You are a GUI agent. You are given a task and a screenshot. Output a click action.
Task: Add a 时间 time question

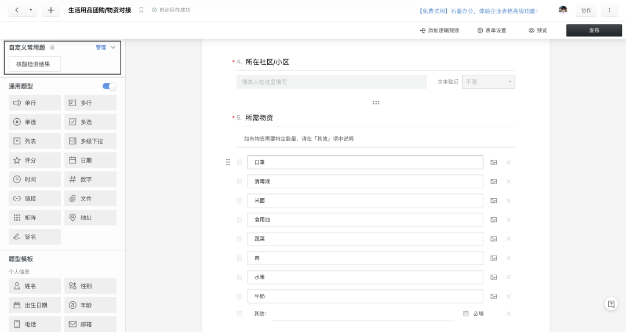[x=35, y=179]
